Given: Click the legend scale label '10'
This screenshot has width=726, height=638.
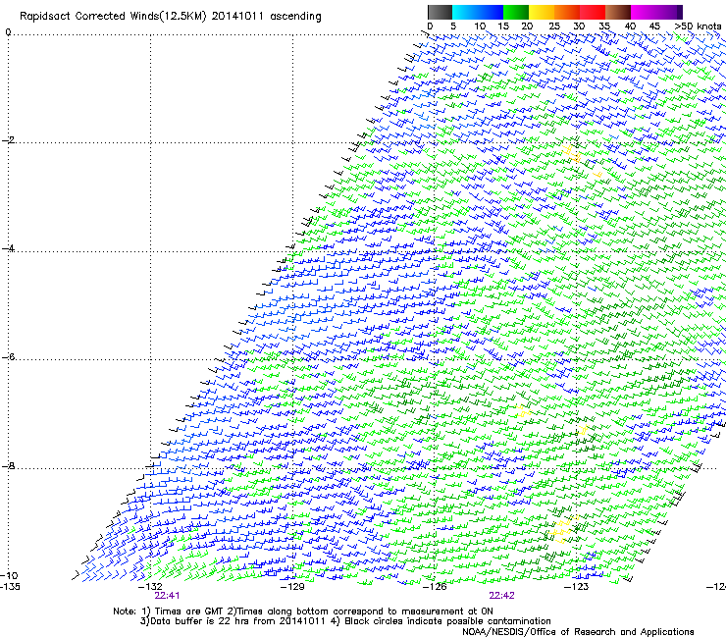Looking at the screenshot, I should (480, 27).
